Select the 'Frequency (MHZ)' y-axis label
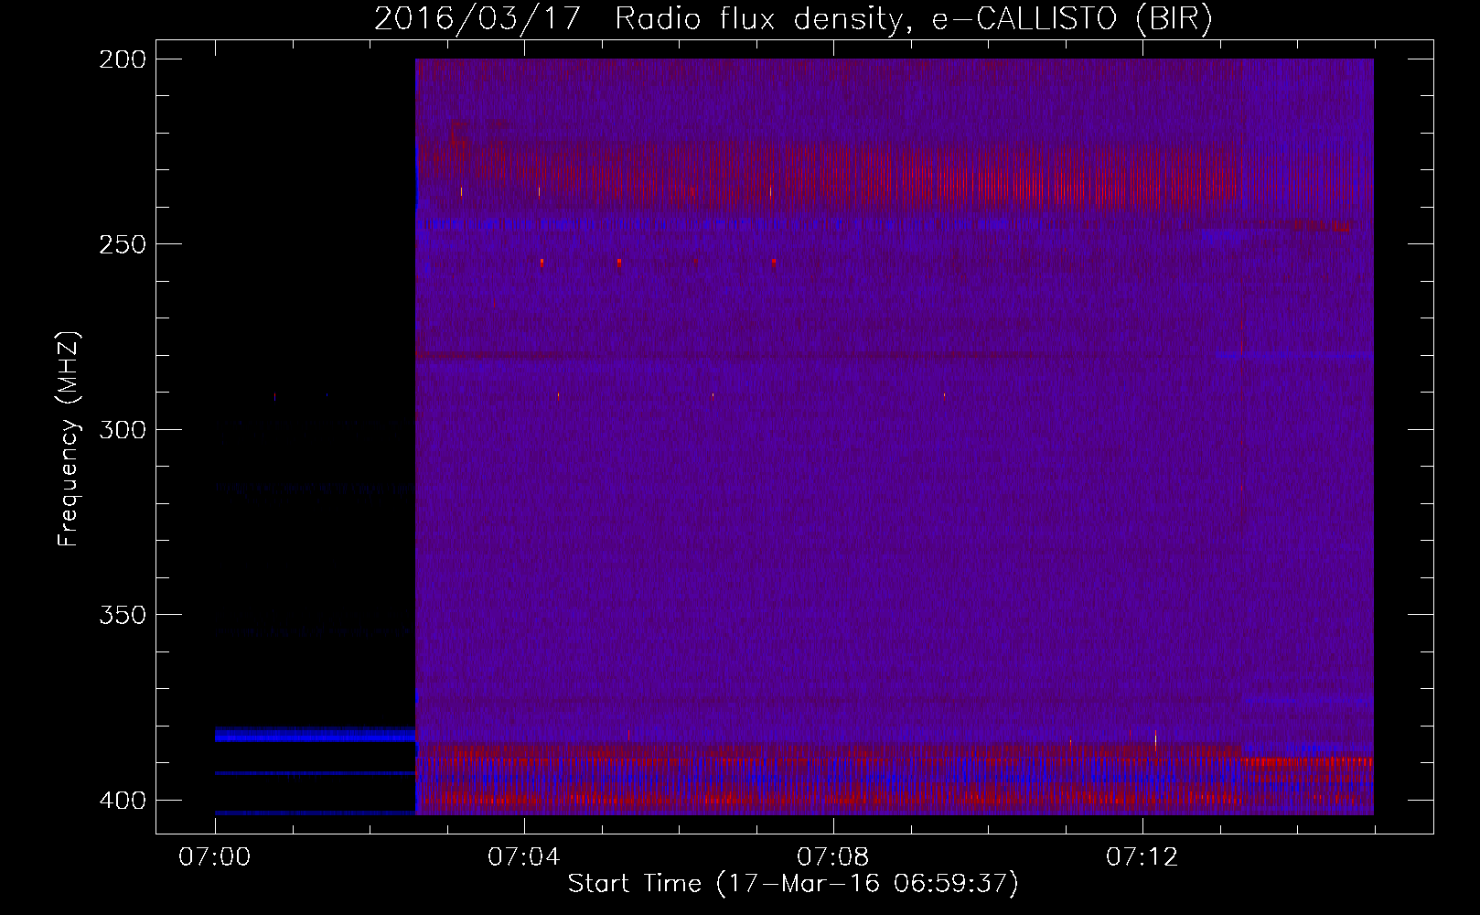This screenshot has height=915, width=1480. pos(69,439)
